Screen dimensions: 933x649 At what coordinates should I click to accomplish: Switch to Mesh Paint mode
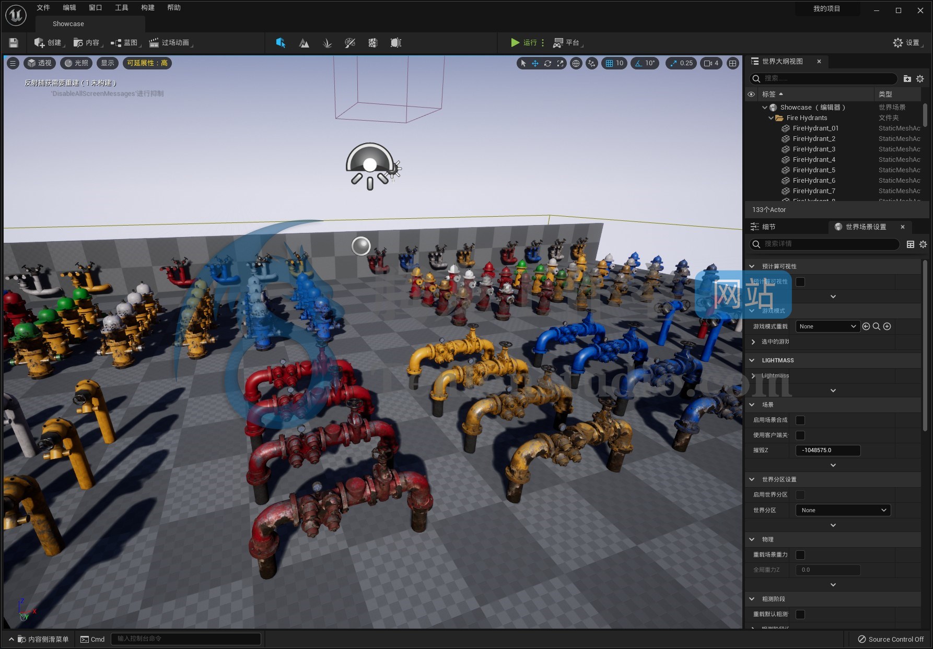(x=350, y=43)
